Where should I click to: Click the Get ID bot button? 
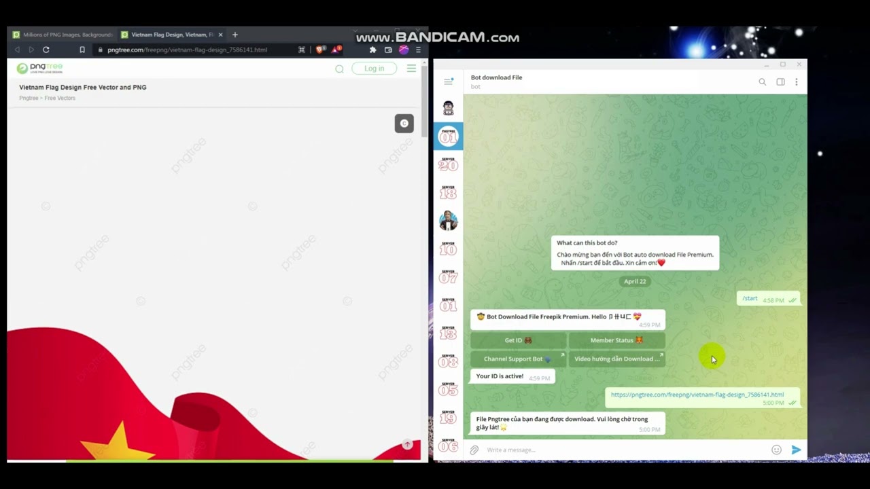tap(519, 340)
